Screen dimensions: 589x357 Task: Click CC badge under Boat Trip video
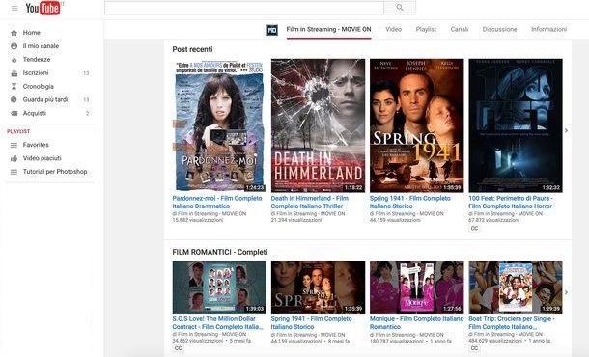pos(474,348)
